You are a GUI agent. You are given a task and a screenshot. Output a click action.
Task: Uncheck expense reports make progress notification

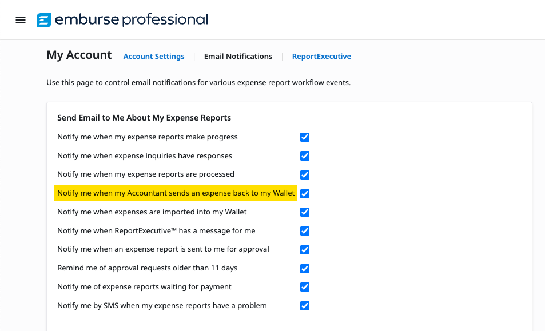coord(305,137)
